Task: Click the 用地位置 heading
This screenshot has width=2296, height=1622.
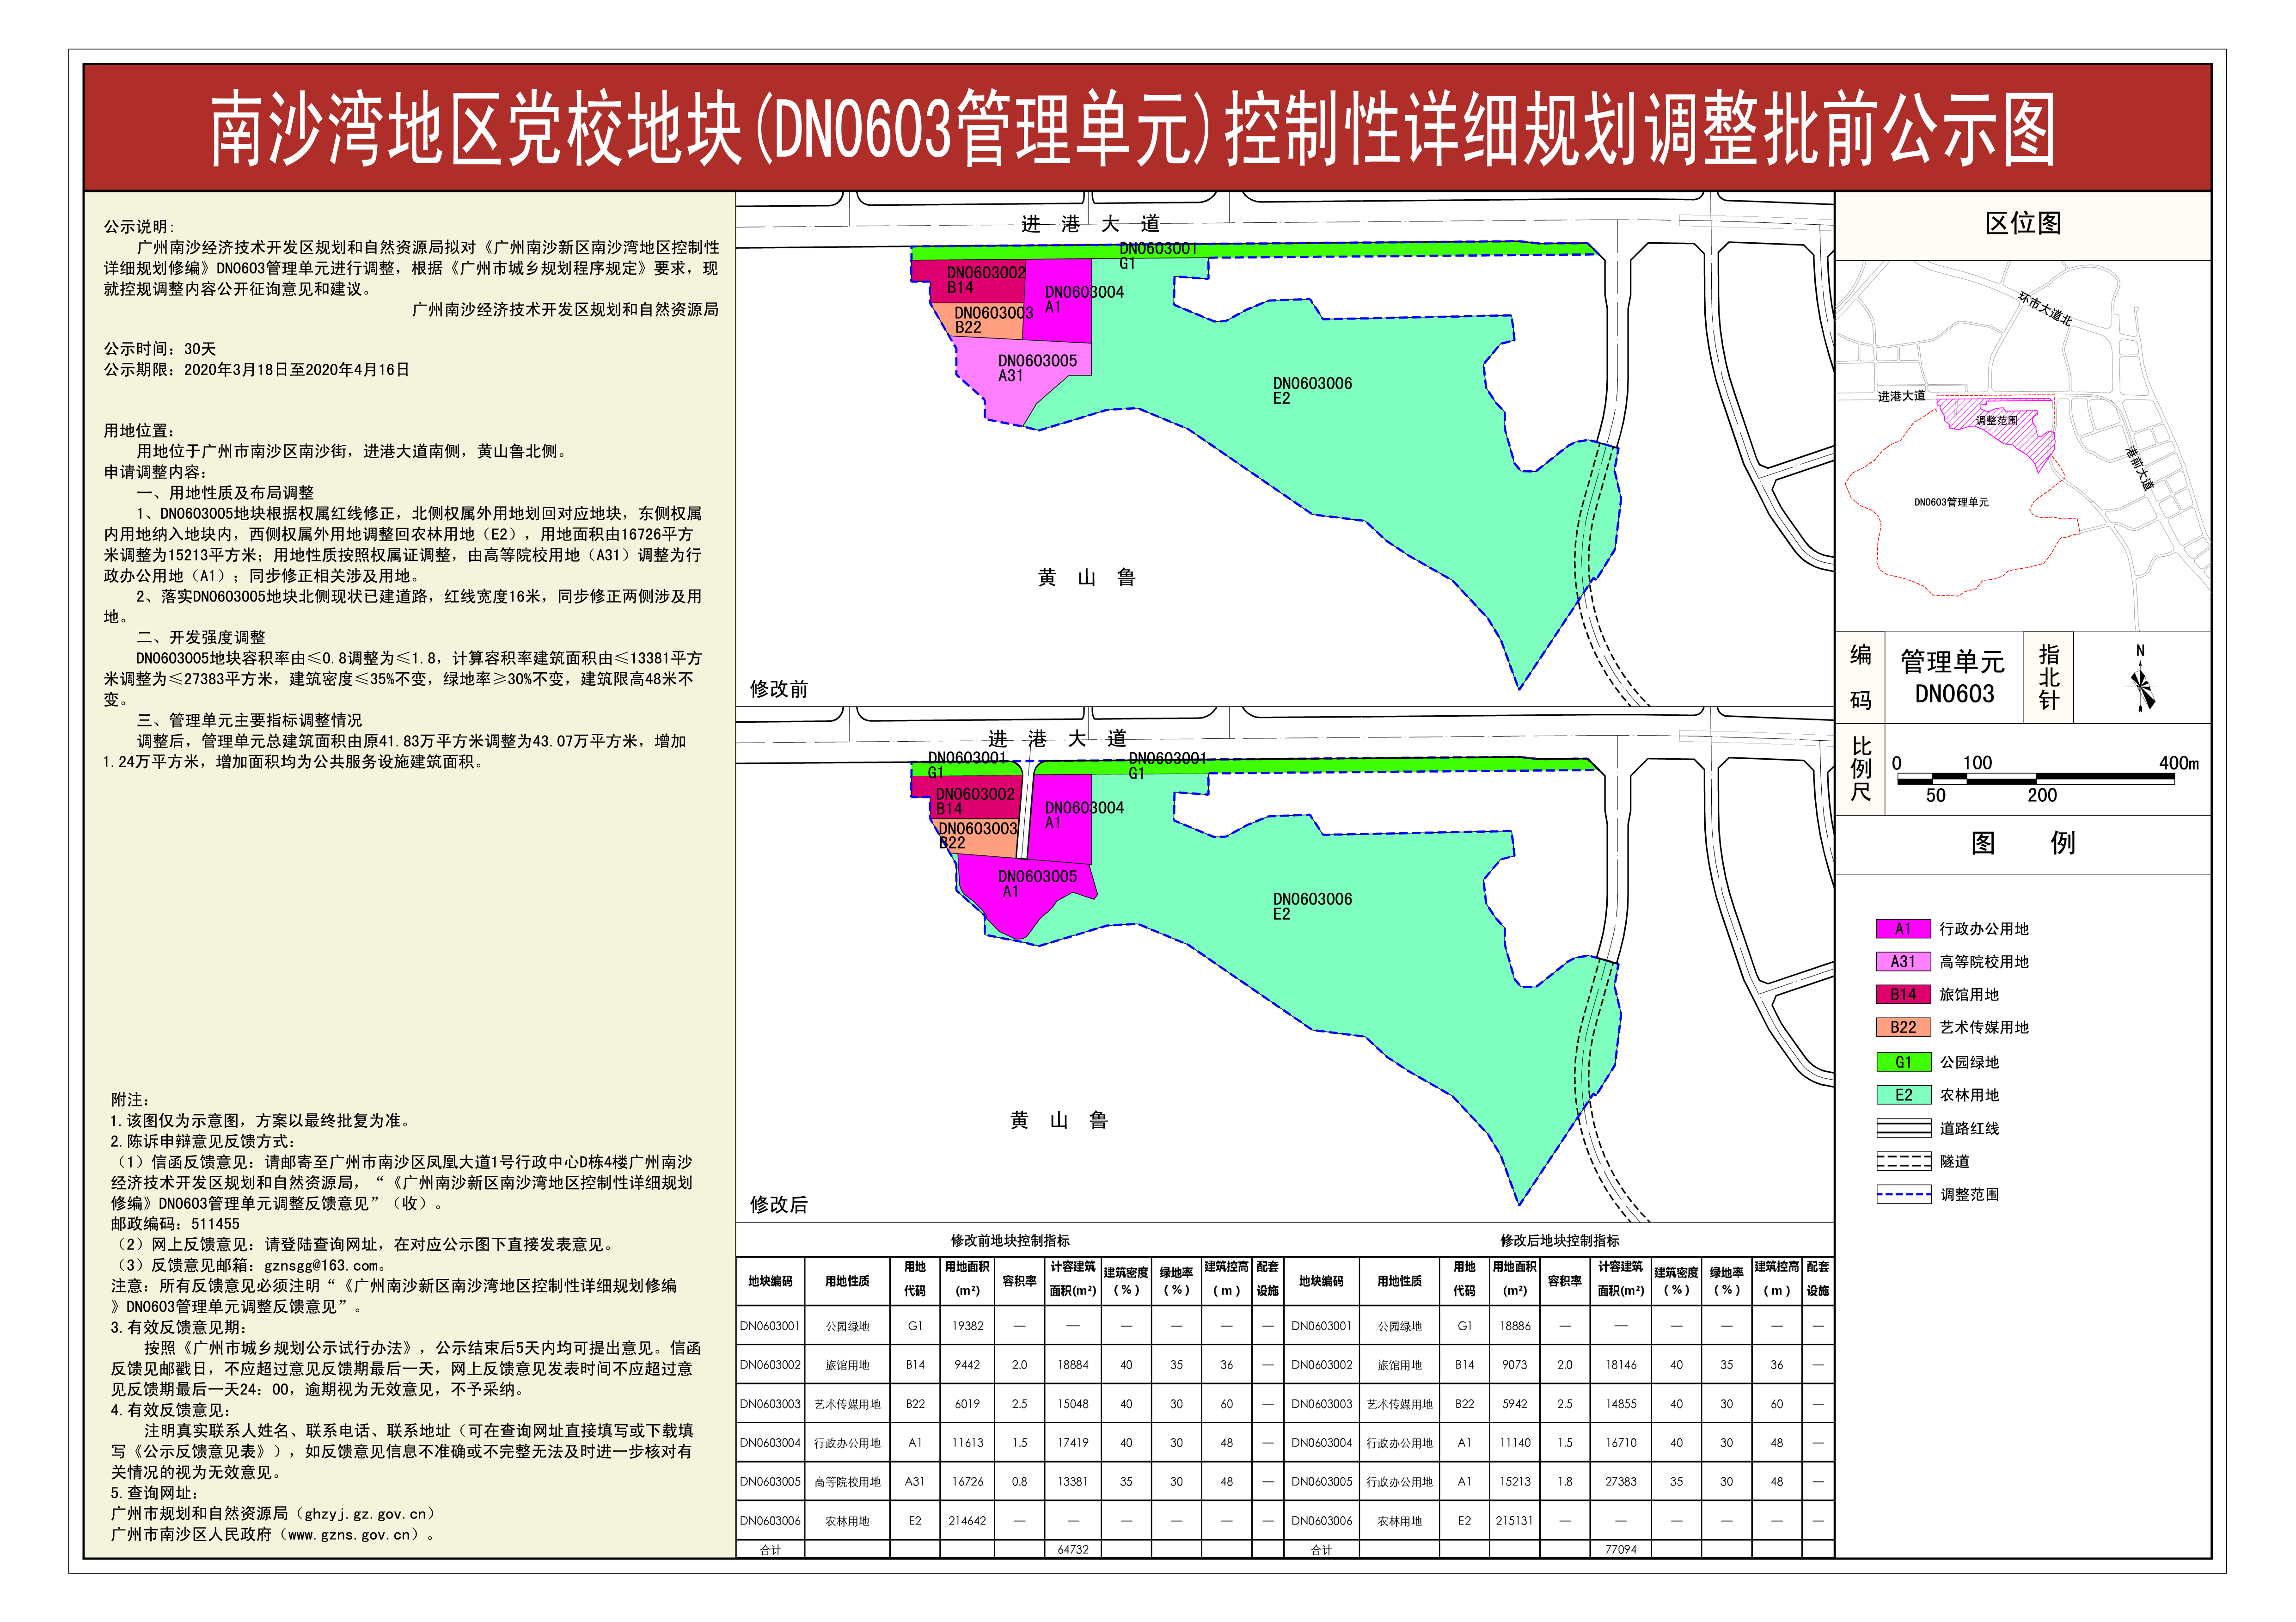Action: tap(139, 431)
